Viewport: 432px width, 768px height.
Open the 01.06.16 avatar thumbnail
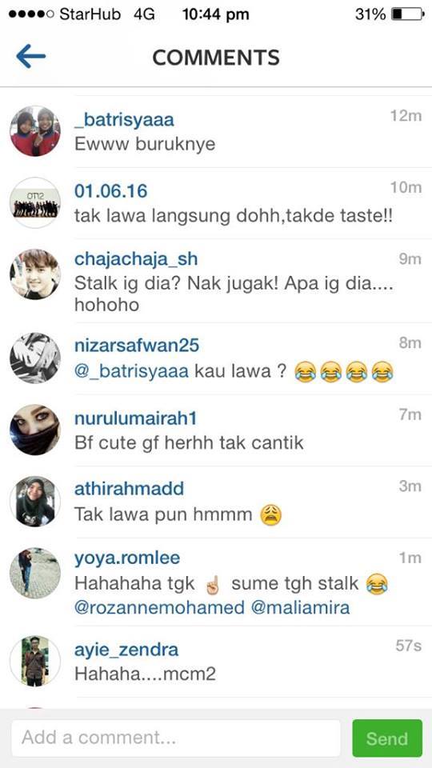coord(35,202)
